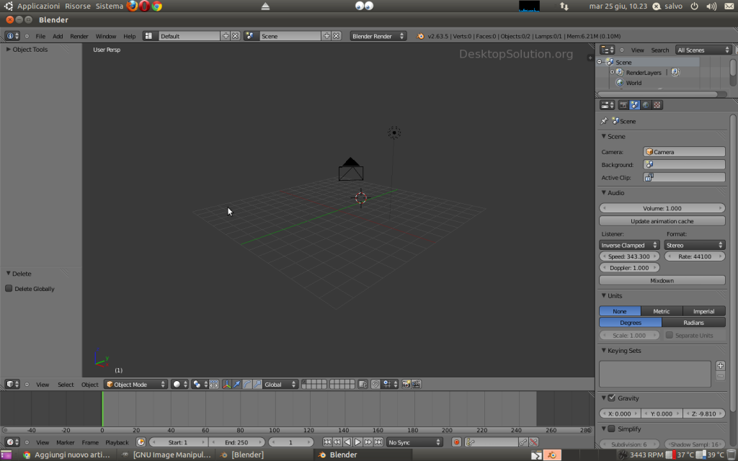This screenshot has width=738, height=461.
Task: Jump to the timeline's last frame
Action: 378,442
